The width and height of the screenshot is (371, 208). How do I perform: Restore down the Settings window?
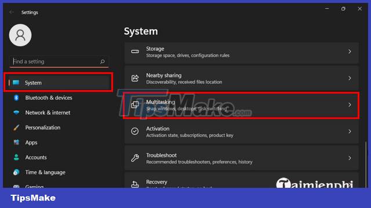(343, 9)
